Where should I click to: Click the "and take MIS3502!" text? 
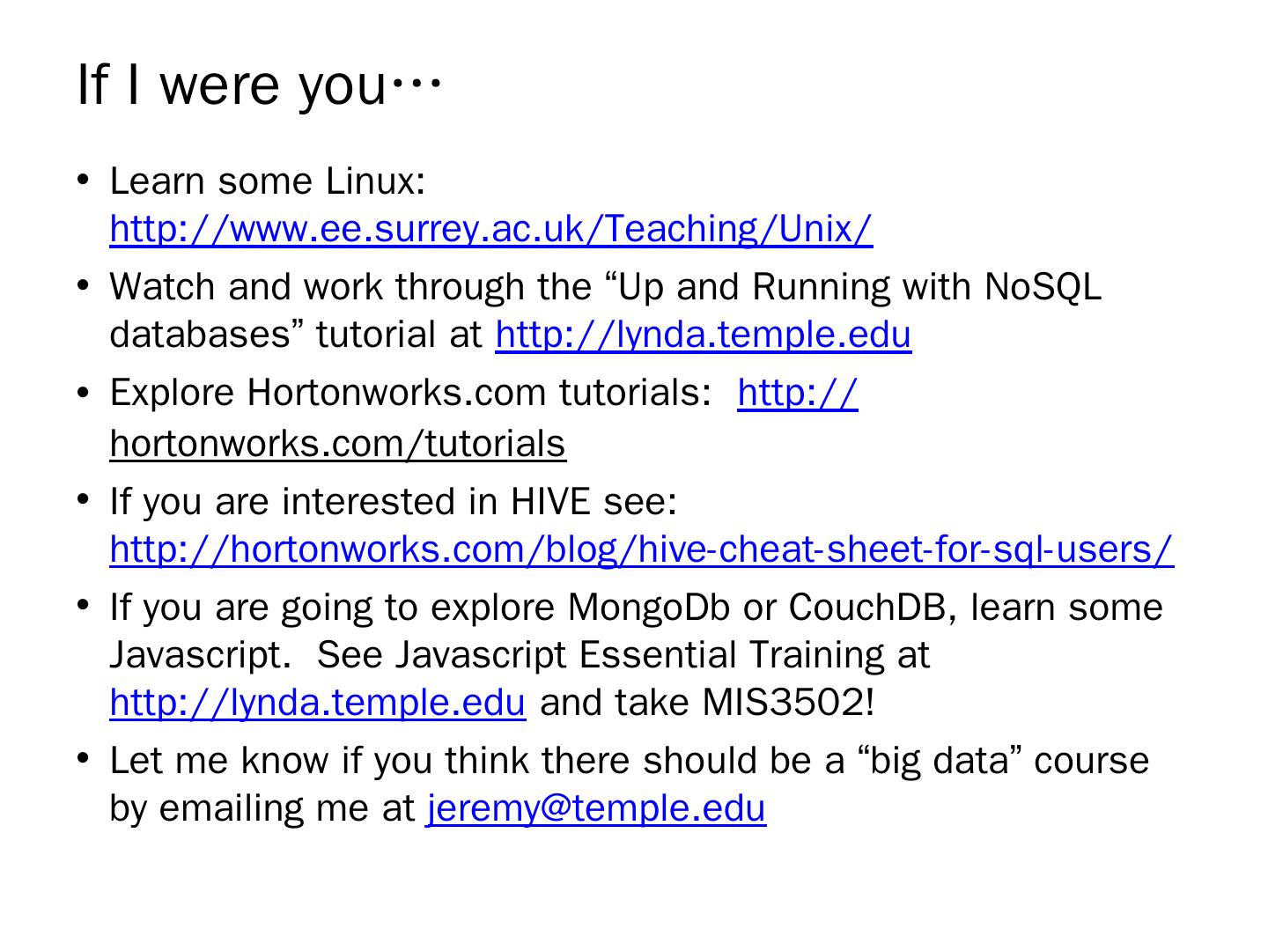(x=707, y=703)
